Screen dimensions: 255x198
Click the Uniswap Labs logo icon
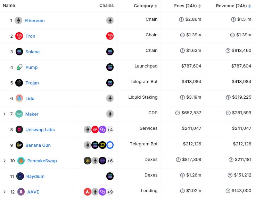pos(19,129)
